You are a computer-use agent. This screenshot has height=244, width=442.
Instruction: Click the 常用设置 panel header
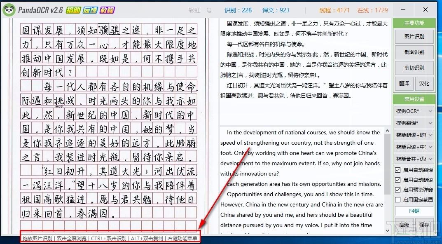tap(414, 99)
